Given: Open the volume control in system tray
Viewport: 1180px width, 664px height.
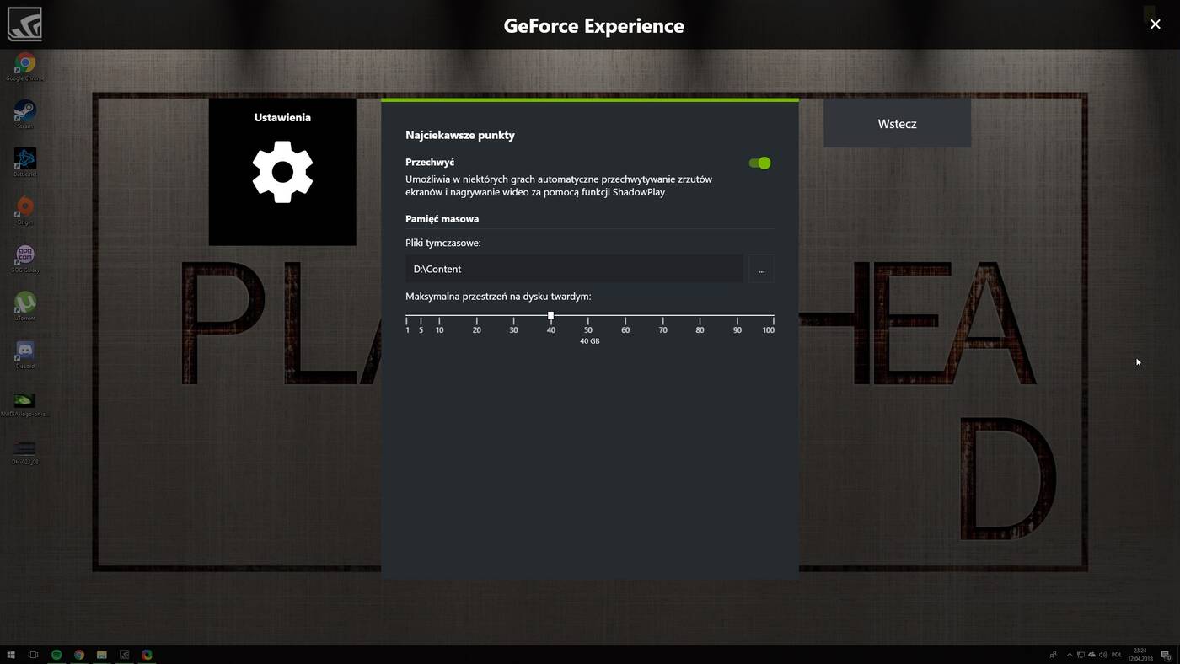Looking at the screenshot, I should (x=1102, y=655).
